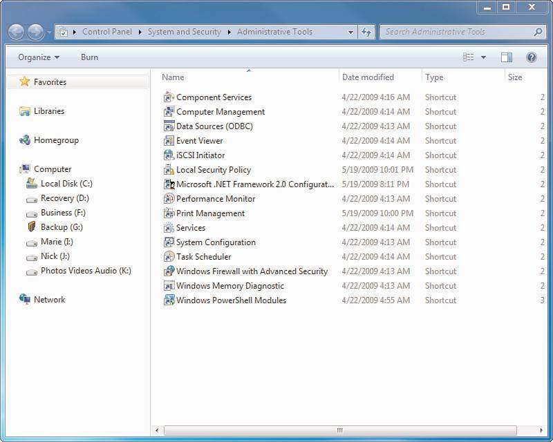Click the Event Viewer shortcut icon
Viewport: 553px width, 442px height.
pos(169,140)
